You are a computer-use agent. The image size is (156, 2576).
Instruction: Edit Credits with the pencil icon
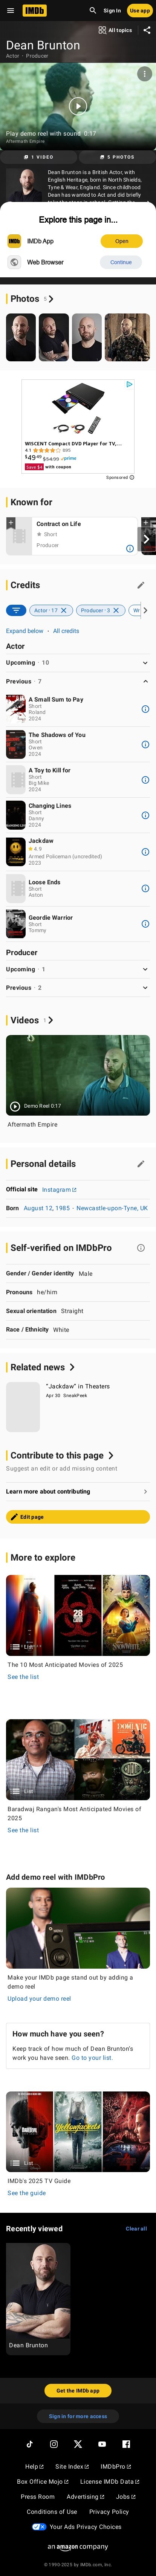pyautogui.click(x=141, y=585)
